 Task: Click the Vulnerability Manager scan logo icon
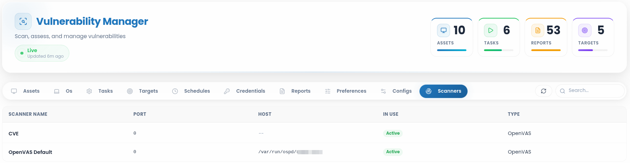coord(23,21)
